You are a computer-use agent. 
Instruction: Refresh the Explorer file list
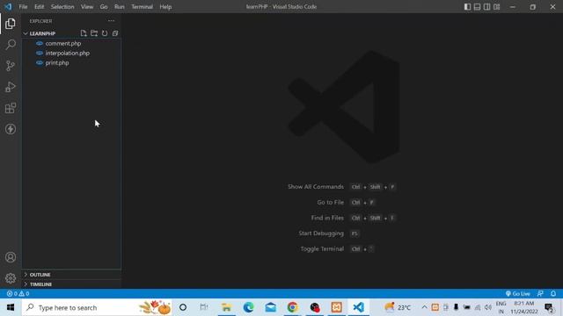click(105, 33)
